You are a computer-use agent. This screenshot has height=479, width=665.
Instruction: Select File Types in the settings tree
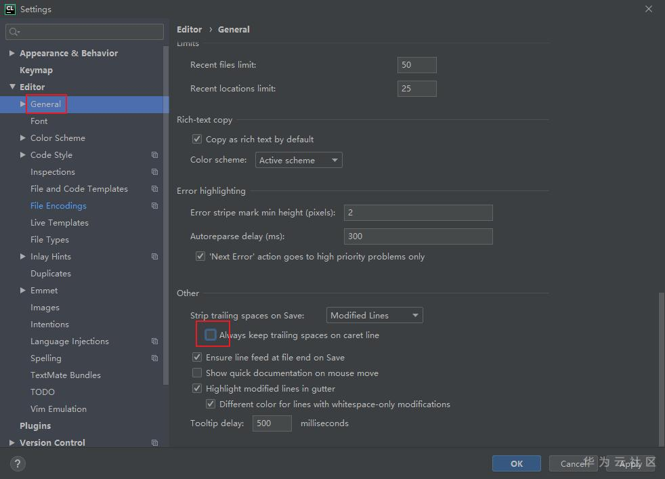coord(49,240)
